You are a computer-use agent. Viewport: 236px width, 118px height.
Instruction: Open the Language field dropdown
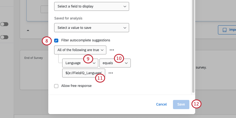tap(80, 63)
